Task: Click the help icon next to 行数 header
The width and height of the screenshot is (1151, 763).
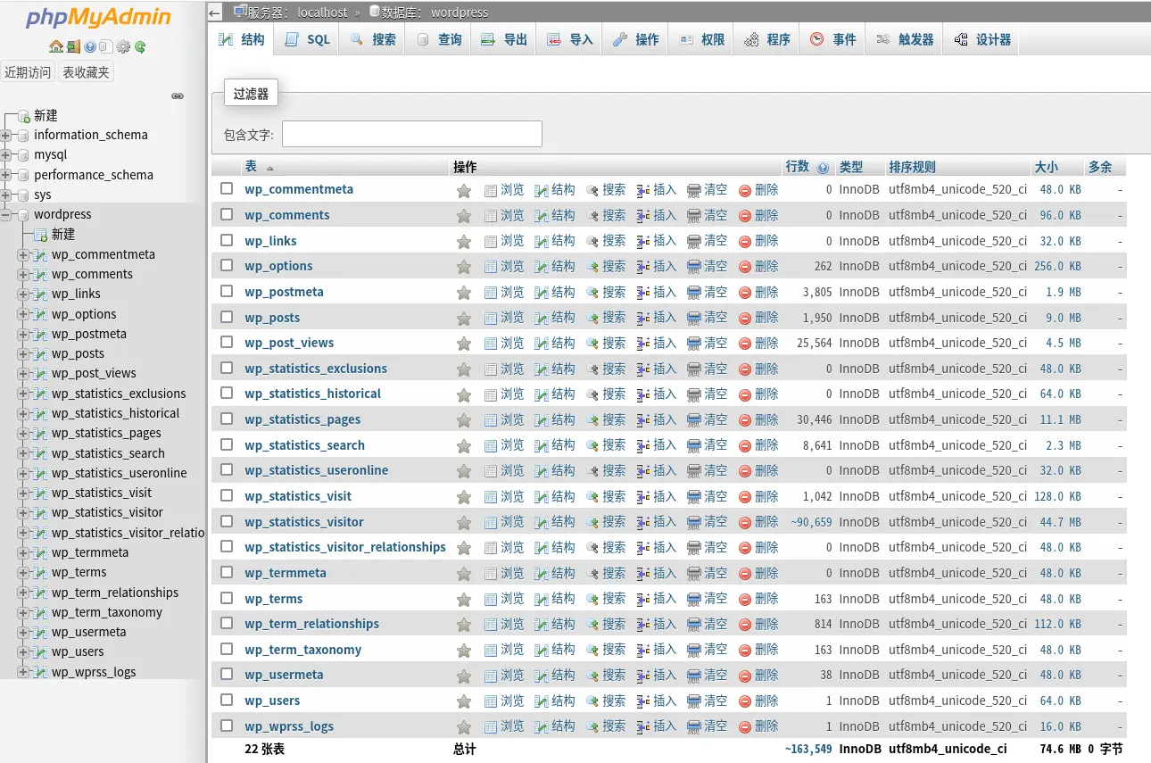Action: [x=823, y=168]
